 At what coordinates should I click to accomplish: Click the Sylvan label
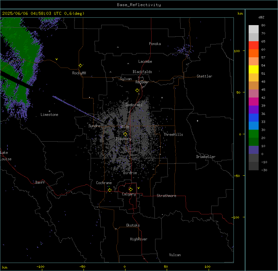pyautogui.click(x=126, y=79)
